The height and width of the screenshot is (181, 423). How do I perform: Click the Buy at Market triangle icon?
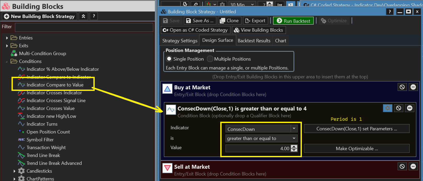coord(167,89)
